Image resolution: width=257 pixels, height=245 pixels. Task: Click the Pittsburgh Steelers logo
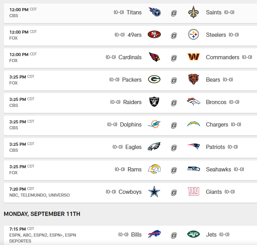[x=194, y=35]
